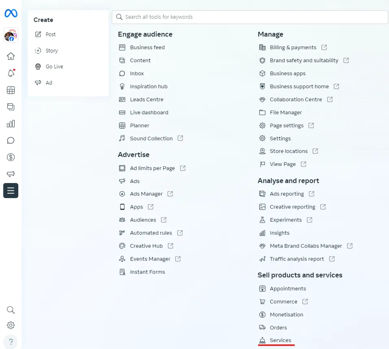Open the Business feed link
Image resolution: width=389 pixels, height=349 pixels.
147,48
